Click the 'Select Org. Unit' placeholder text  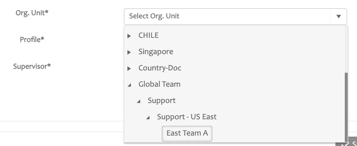(154, 16)
